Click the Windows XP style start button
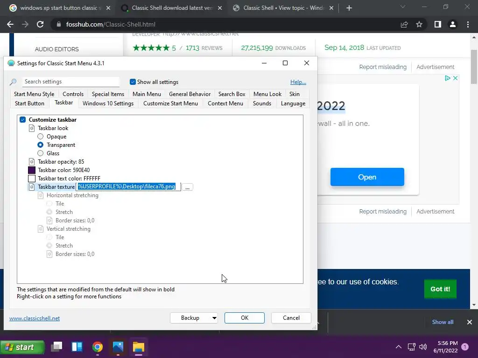 [22, 347]
